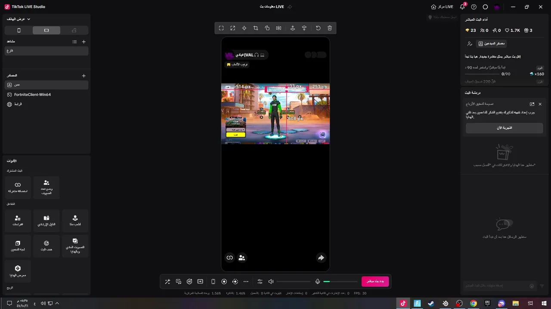Image resolution: width=551 pixels, height=309 pixels.
Task: Add a new scene with plus icon
Action: tap(84, 42)
